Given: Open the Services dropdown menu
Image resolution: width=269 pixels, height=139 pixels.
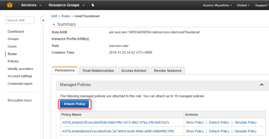Looking at the screenshot, I should click(31, 5).
